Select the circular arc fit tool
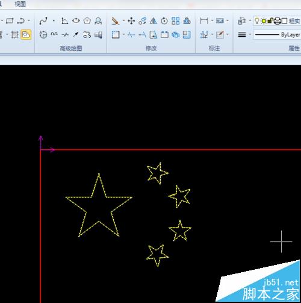Screen dimensions: 301x303 43,35
